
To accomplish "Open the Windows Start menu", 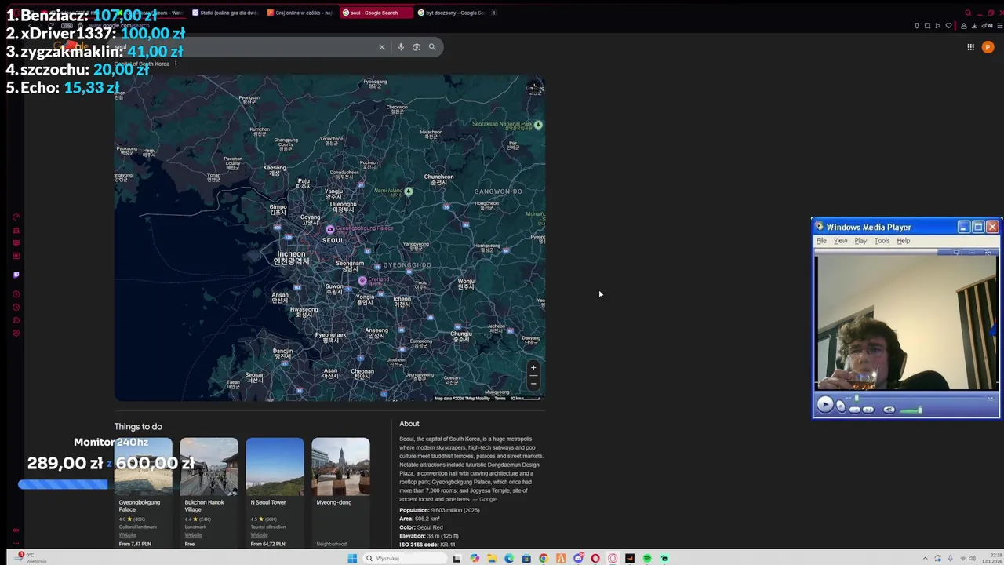I will click(352, 559).
